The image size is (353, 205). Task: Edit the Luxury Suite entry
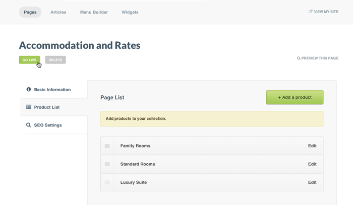[312, 182]
